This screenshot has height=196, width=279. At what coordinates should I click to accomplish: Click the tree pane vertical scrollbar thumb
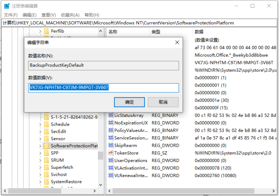pos(101,155)
